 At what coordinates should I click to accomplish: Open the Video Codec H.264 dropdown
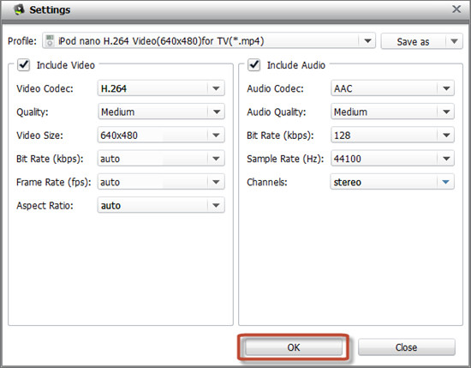pos(161,88)
